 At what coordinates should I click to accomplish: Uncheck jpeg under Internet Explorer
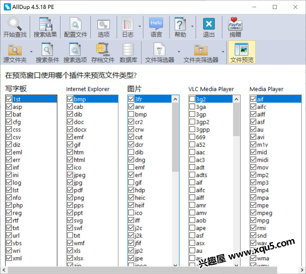(70, 175)
